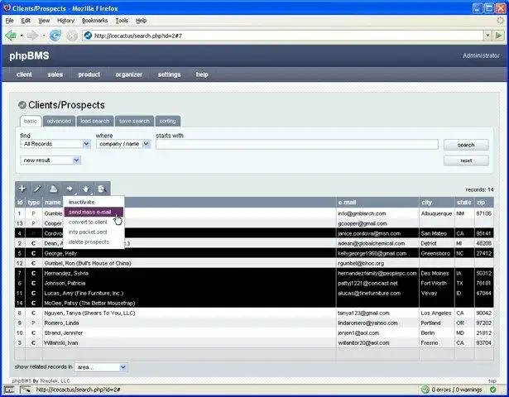Click the hand select icon
Image resolution: width=509 pixels, height=397 pixels.
pyautogui.click(x=86, y=189)
